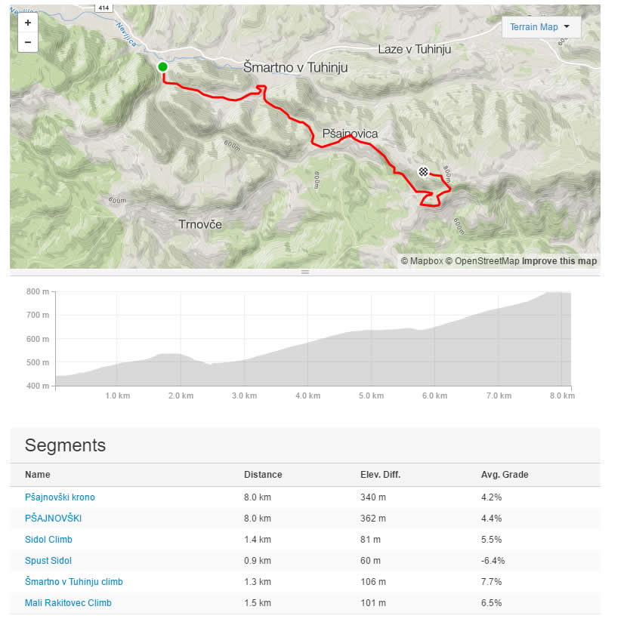Open the Sidol Climb segment

(x=48, y=539)
